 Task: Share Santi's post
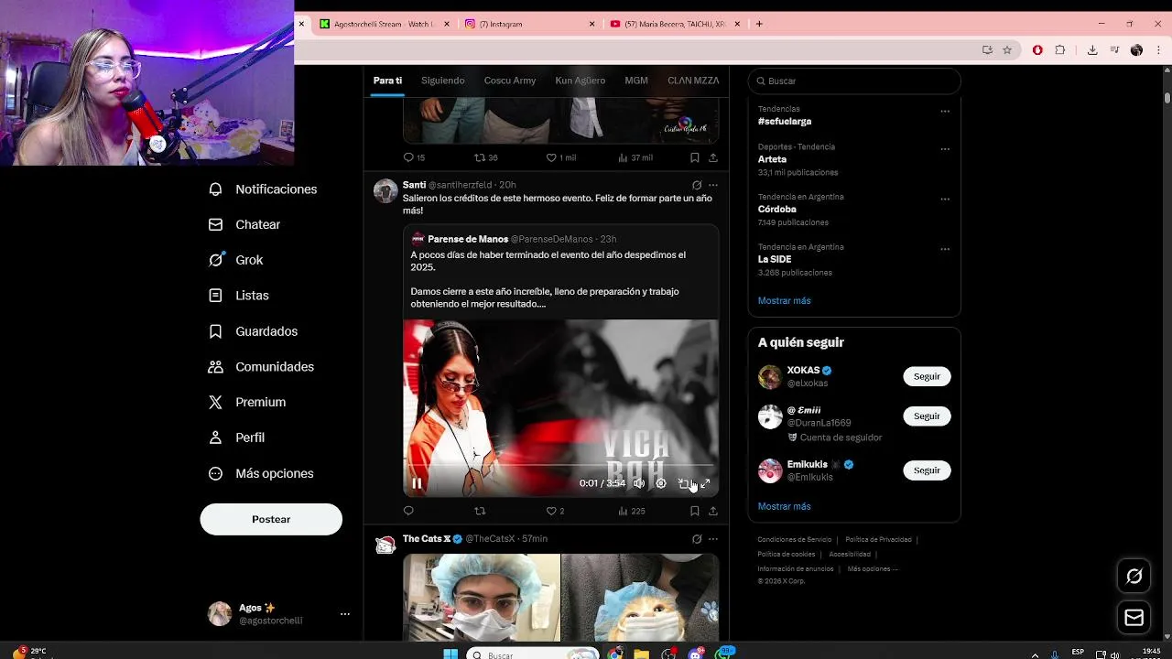coord(713,511)
